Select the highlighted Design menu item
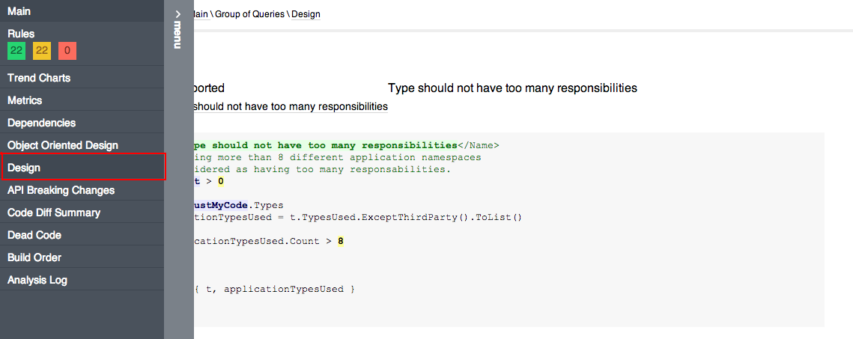 82,168
